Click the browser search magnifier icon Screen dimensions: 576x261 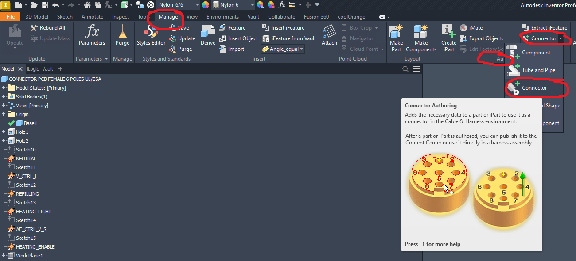[405, 69]
